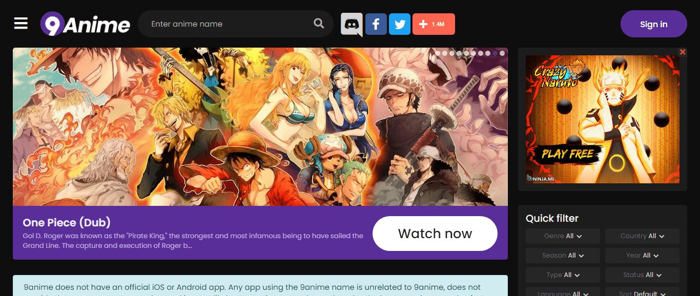The image size is (700, 296).
Task: Click the 'PLAY FREE' label on the ad
Action: pos(568,154)
